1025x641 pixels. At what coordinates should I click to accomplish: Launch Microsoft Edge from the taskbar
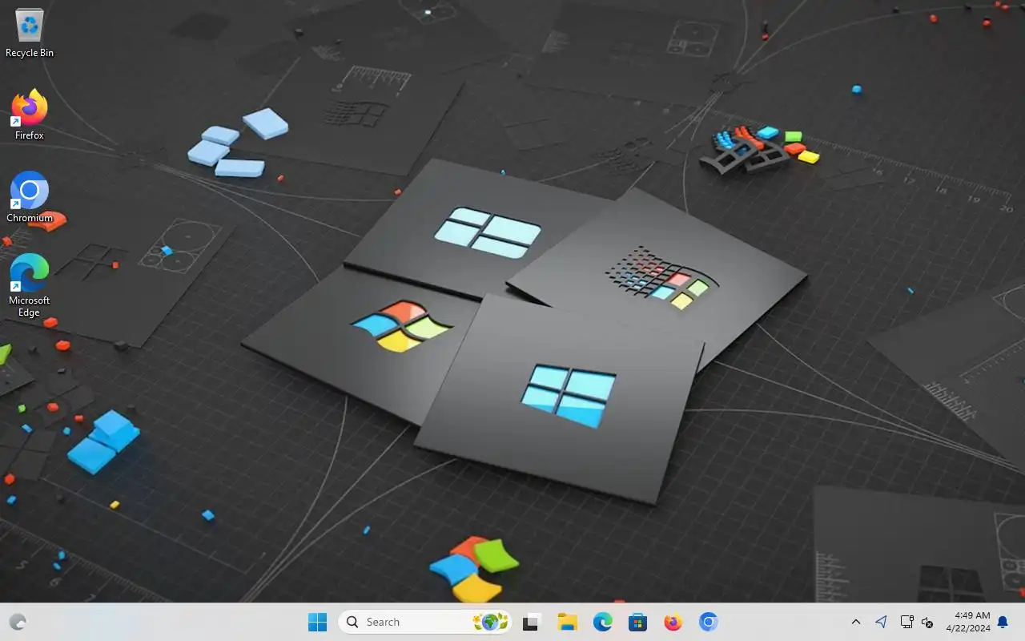(603, 622)
